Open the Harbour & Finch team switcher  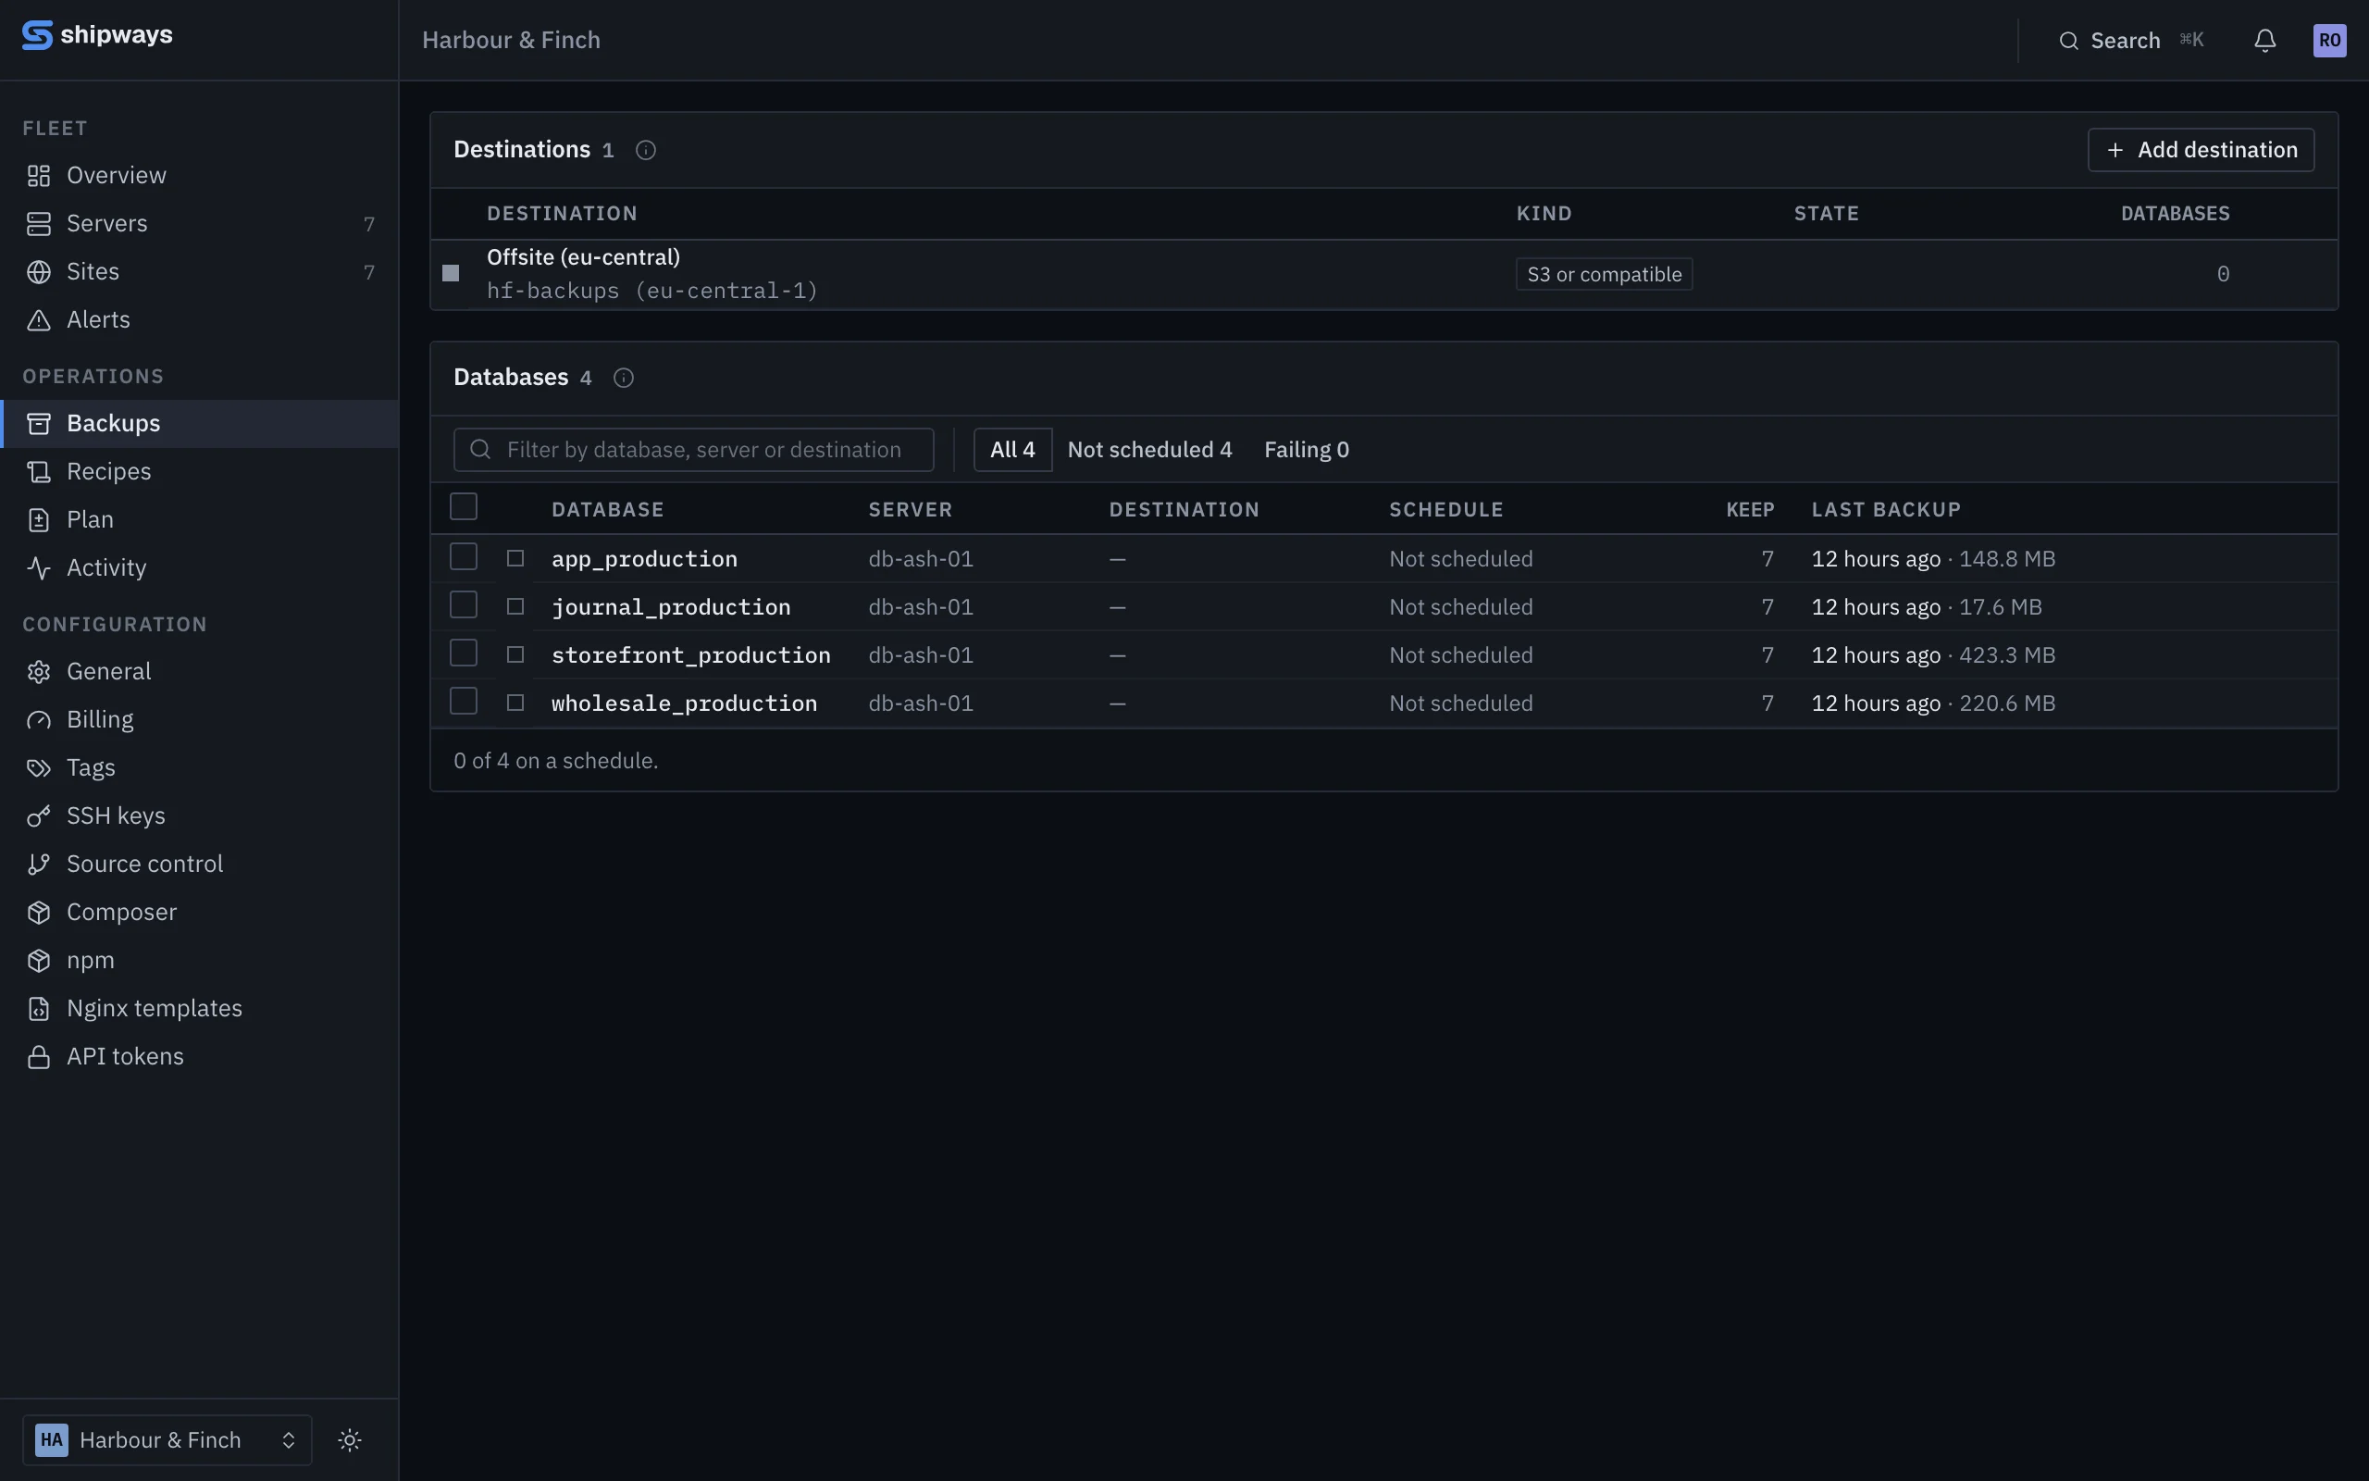[x=167, y=1438]
